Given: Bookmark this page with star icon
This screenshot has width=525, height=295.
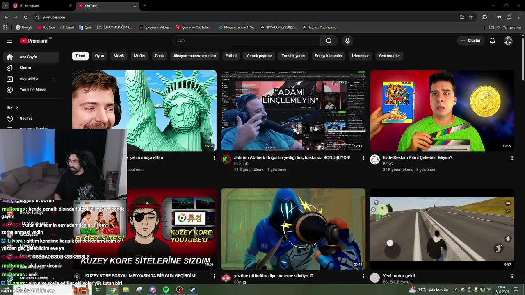Looking at the screenshot, I should pyautogui.click(x=471, y=17).
